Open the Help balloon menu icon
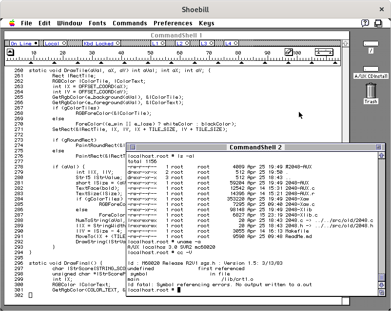 pos(365,23)
